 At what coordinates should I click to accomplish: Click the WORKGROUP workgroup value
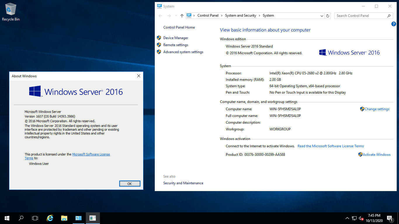(280, 129)
